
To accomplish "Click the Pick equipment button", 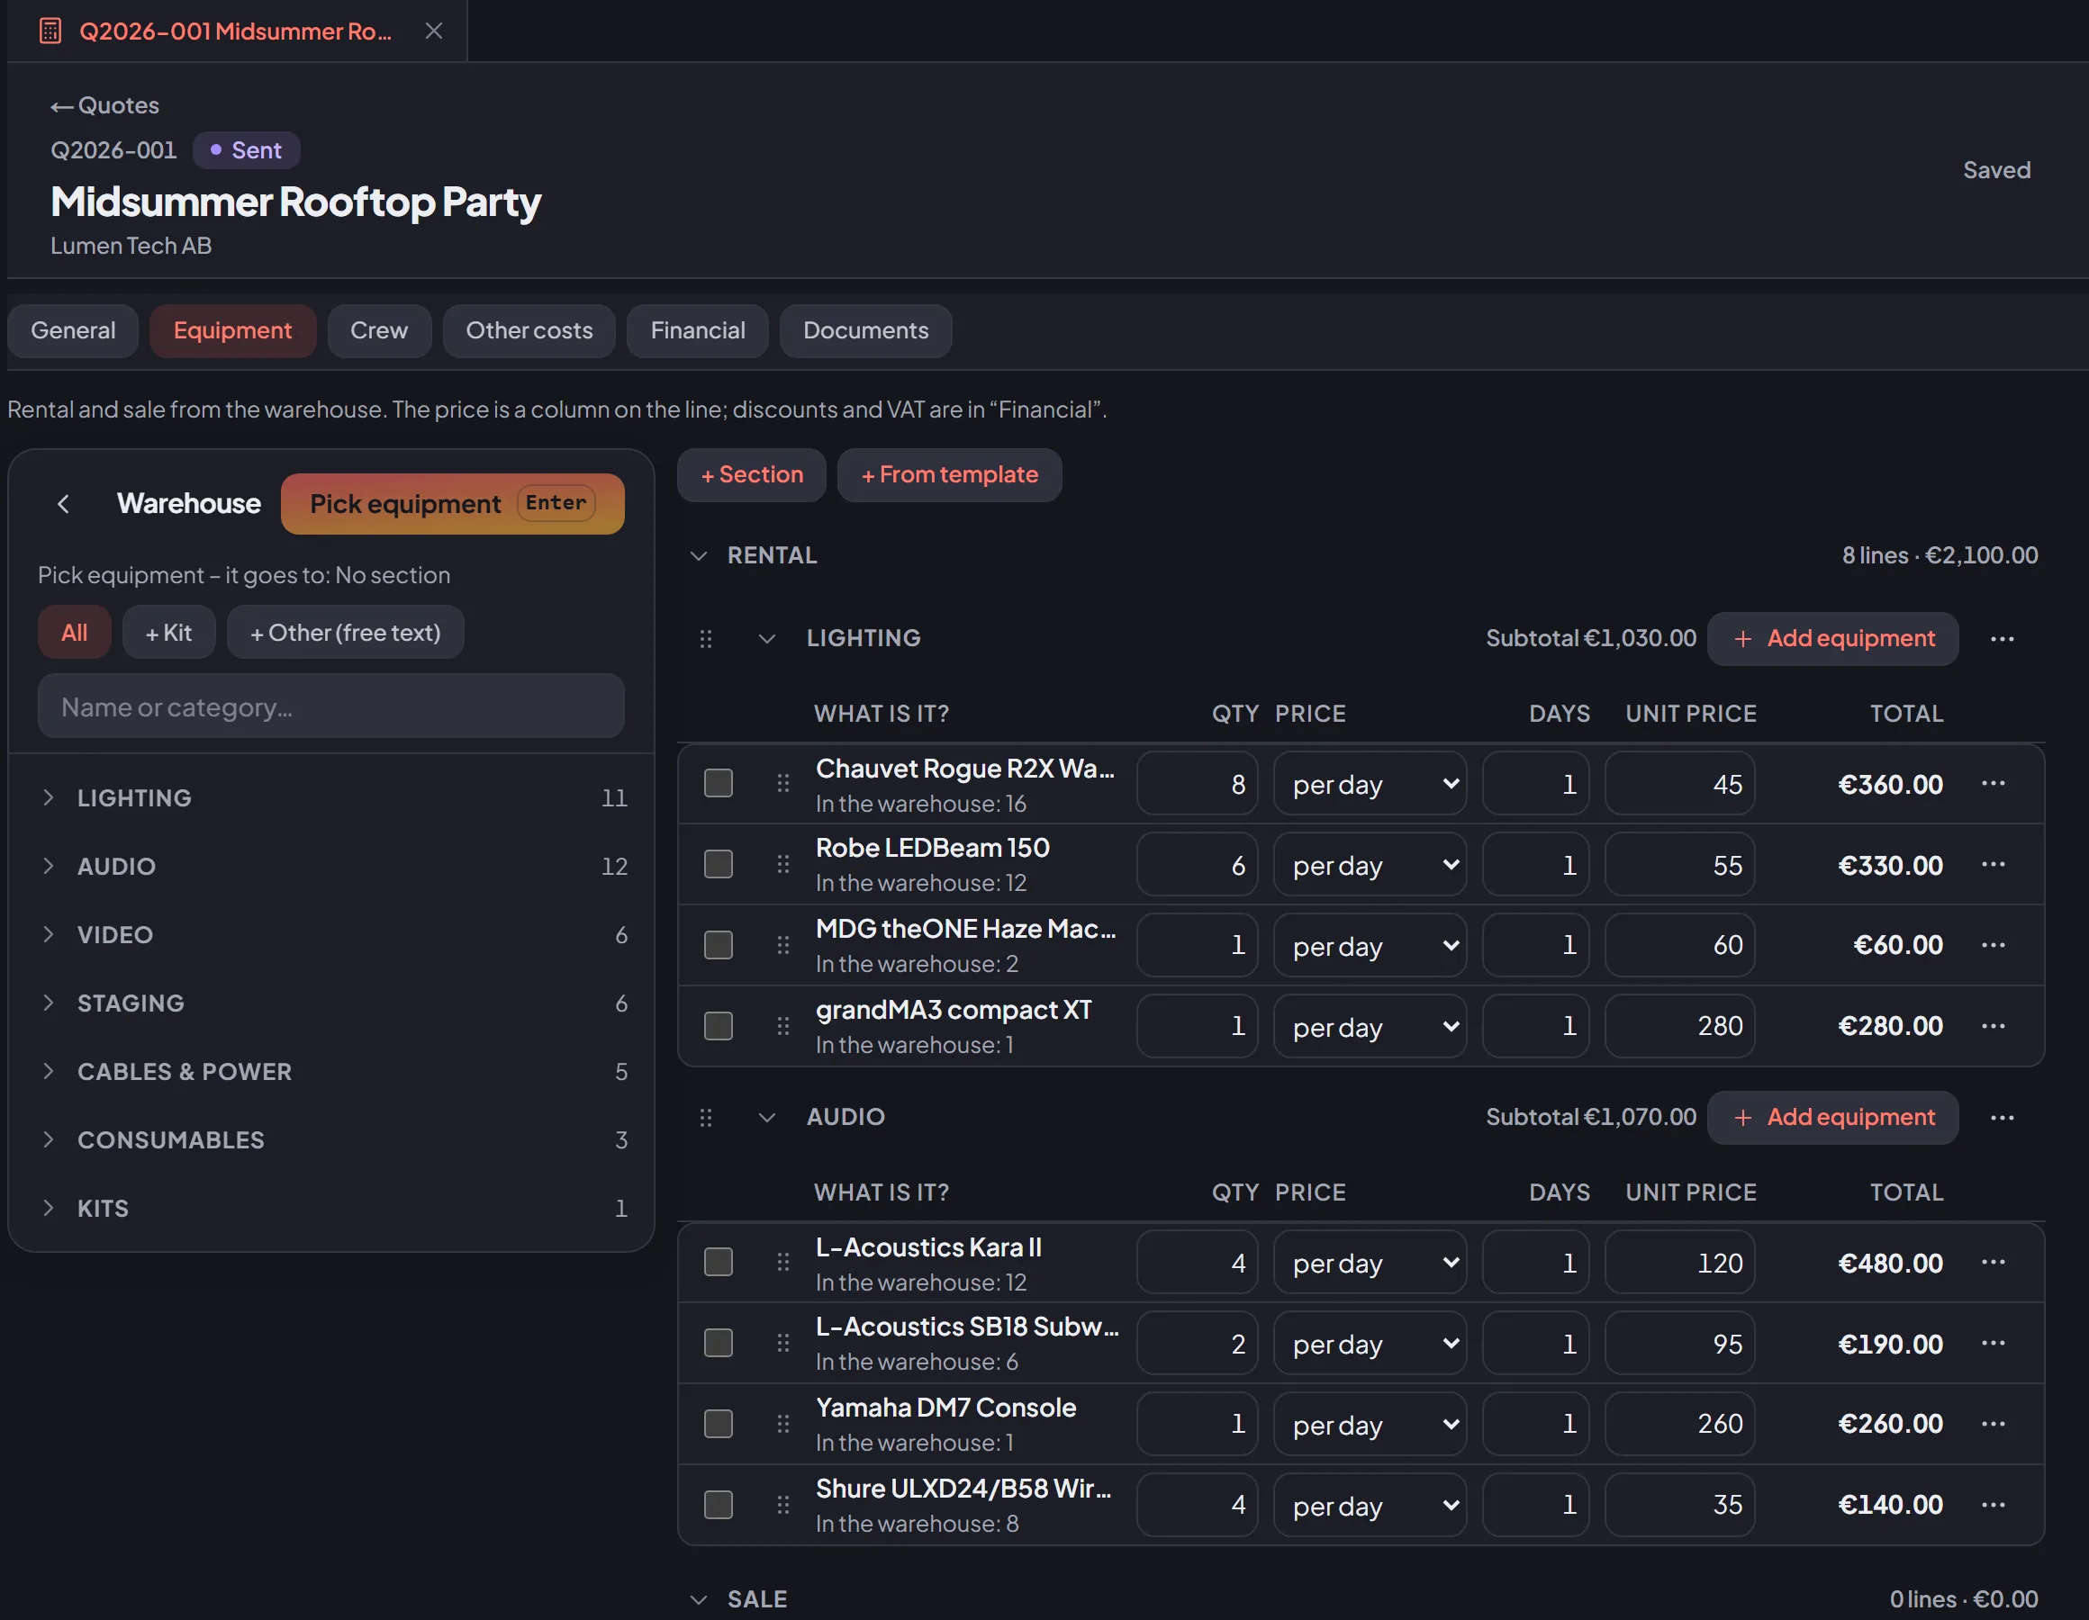I will 452,504.
